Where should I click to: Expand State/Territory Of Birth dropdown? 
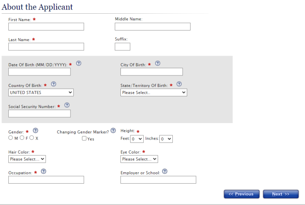[x=154, y=93]
